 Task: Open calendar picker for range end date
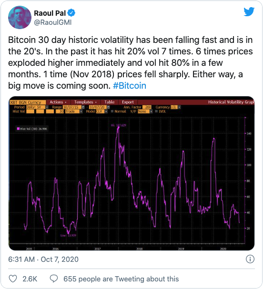[x=109, y=107]
